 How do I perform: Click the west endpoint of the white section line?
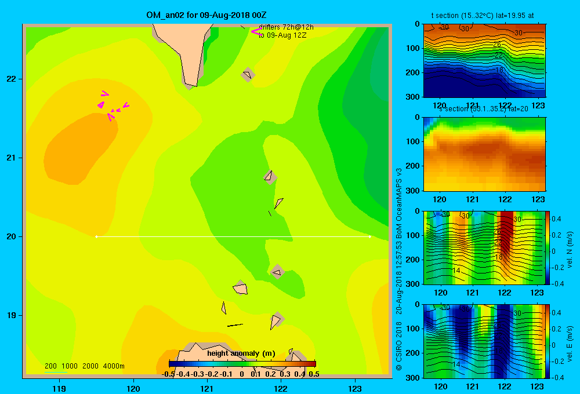point(96,236)
